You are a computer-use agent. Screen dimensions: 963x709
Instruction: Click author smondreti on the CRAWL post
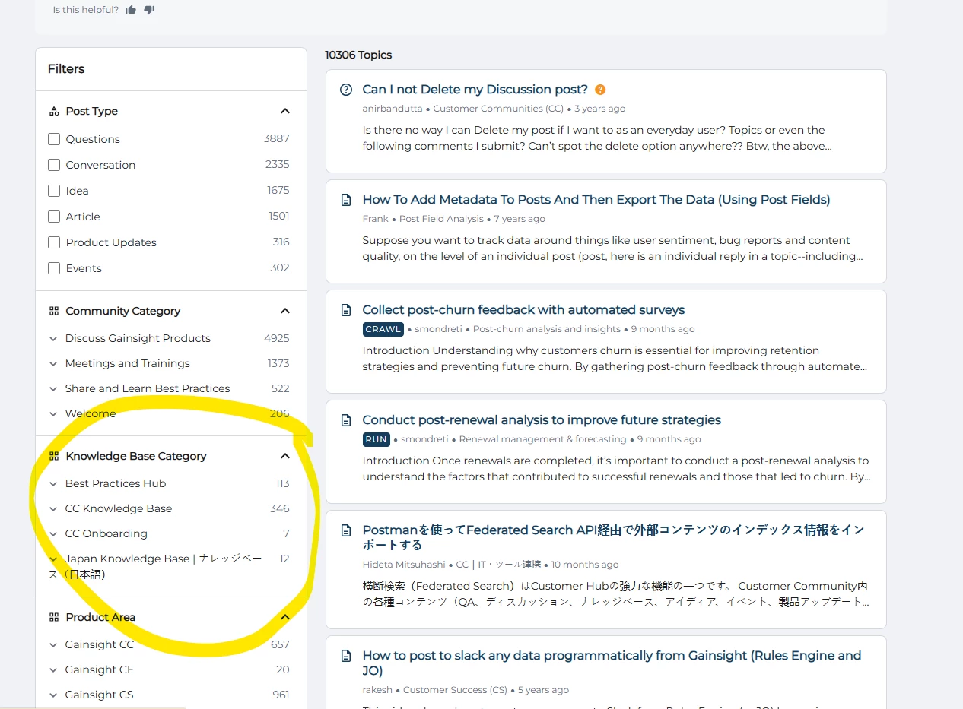click(x=438, y=329)
